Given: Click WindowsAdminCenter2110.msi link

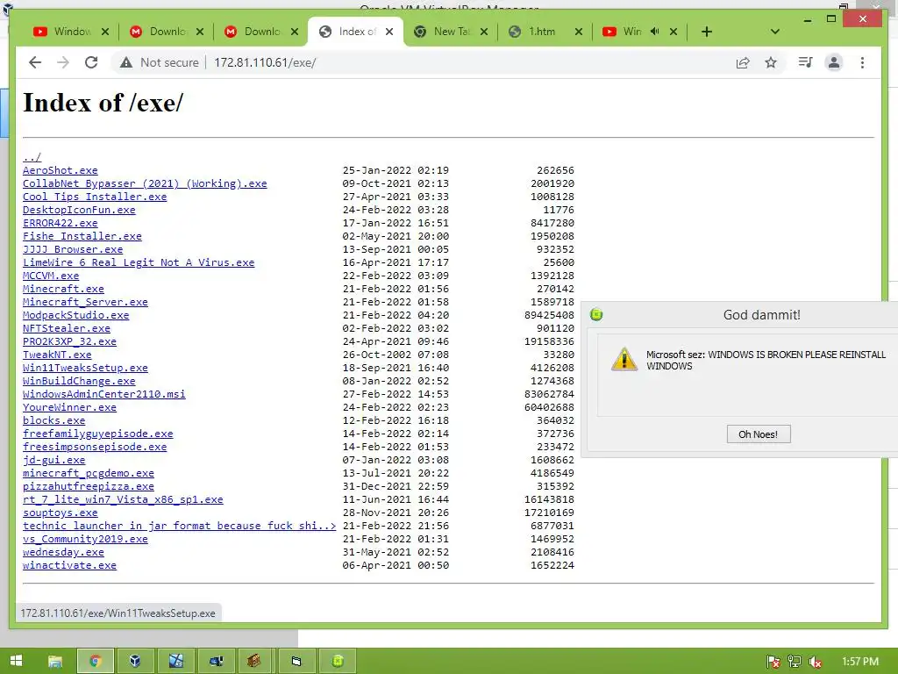Looking at the screenshot, I should coord(104,394).
